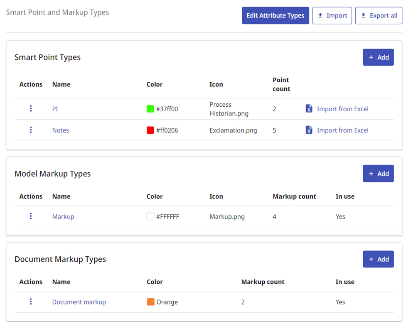The width and height of the screenshot is (406, 324).
Task: Open the Notes smart point type
Action: pyautogui.click(x=60, y=130)
